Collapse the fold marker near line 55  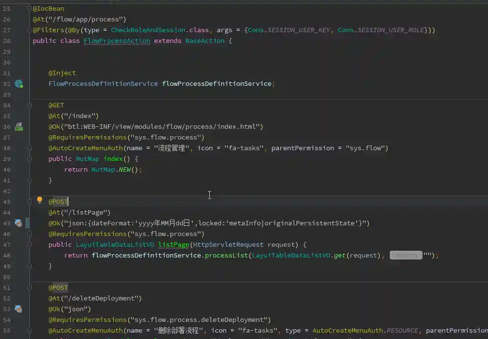pyautogui.click(x=29, y=330)
